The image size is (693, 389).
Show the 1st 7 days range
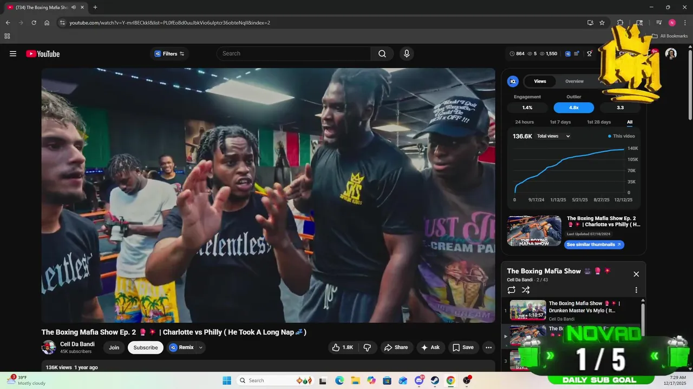point(560,122)
